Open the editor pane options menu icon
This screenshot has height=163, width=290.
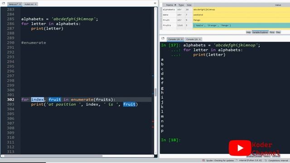(x=155, y=3)
